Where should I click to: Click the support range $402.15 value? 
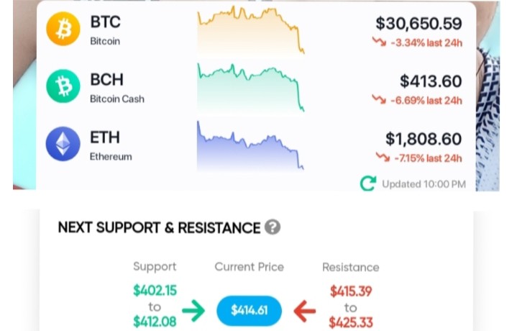tap(155, 291)
